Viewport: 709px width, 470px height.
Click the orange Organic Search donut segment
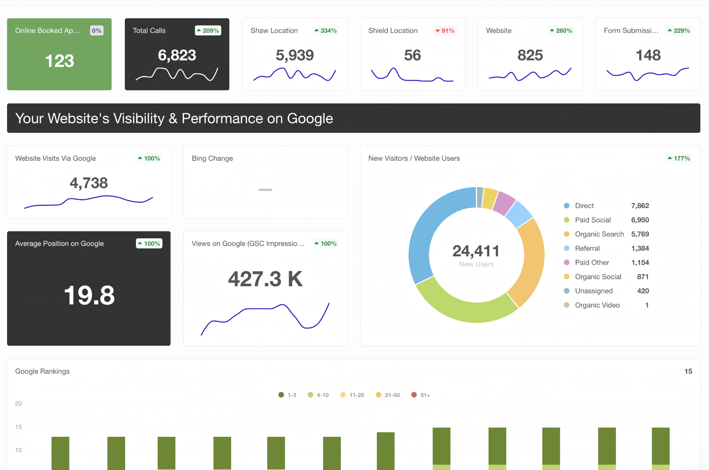coord(532,262)
